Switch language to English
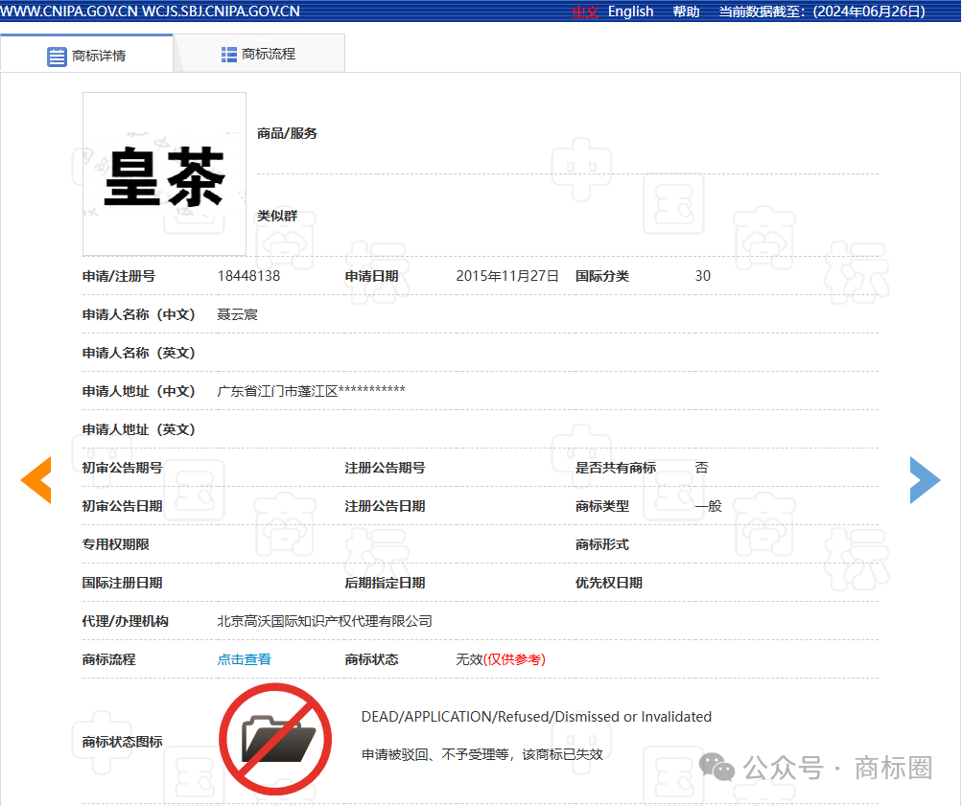Viewport: 963px width, 806px height. (x=630, y=12)
